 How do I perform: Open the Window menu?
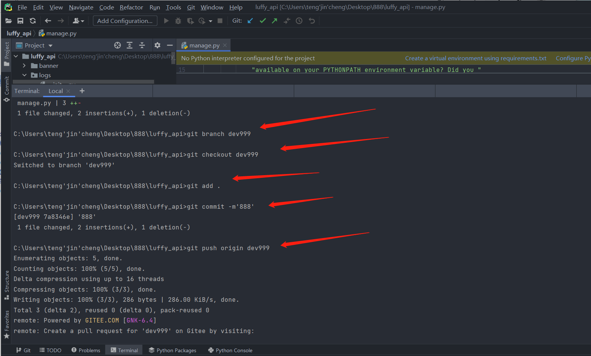coord(212,7)
